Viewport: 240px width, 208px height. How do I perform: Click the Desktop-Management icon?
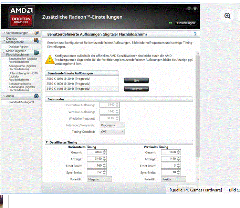pos(36,40)
